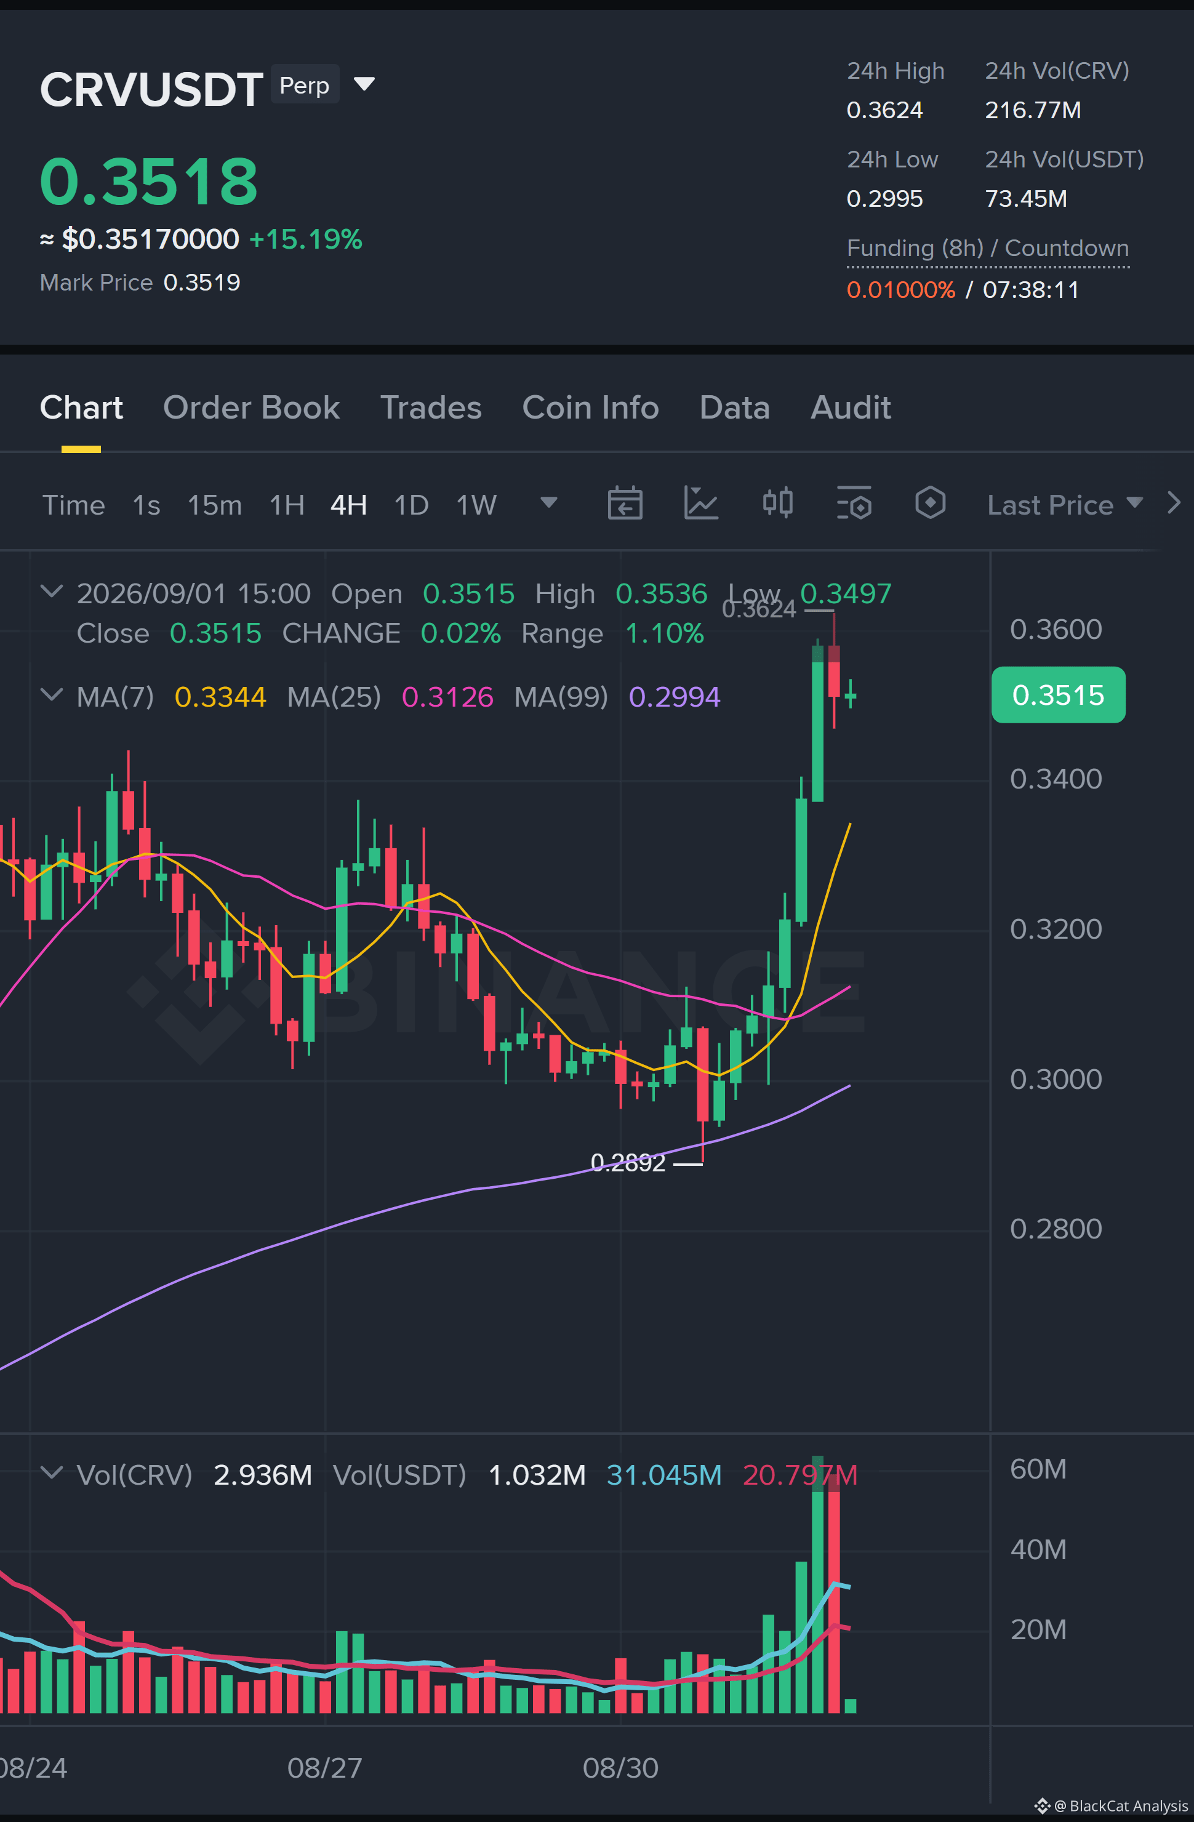Collapse the candle OHLC info chevron
This screenshot has height=1822, width=1194.
[51, 591]
